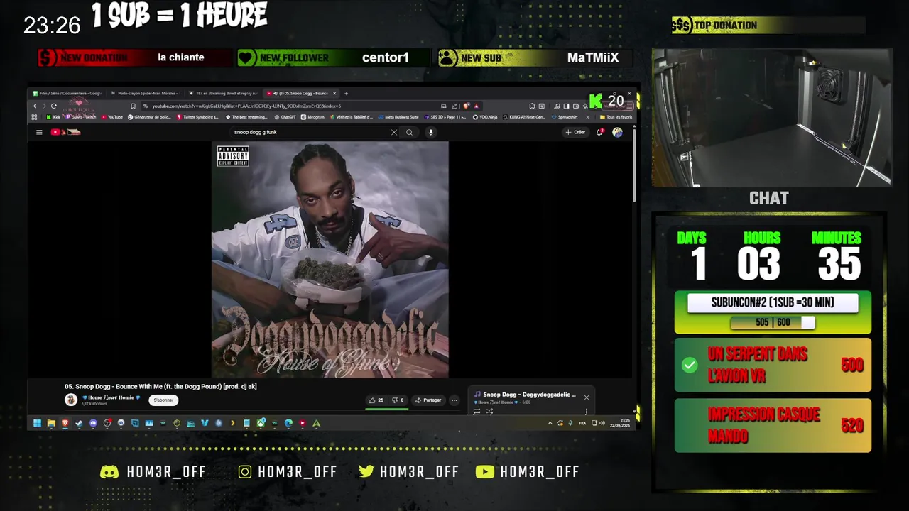Open the KLING AI bookmark
Screen dimensions: 909x511
[524, 117]
